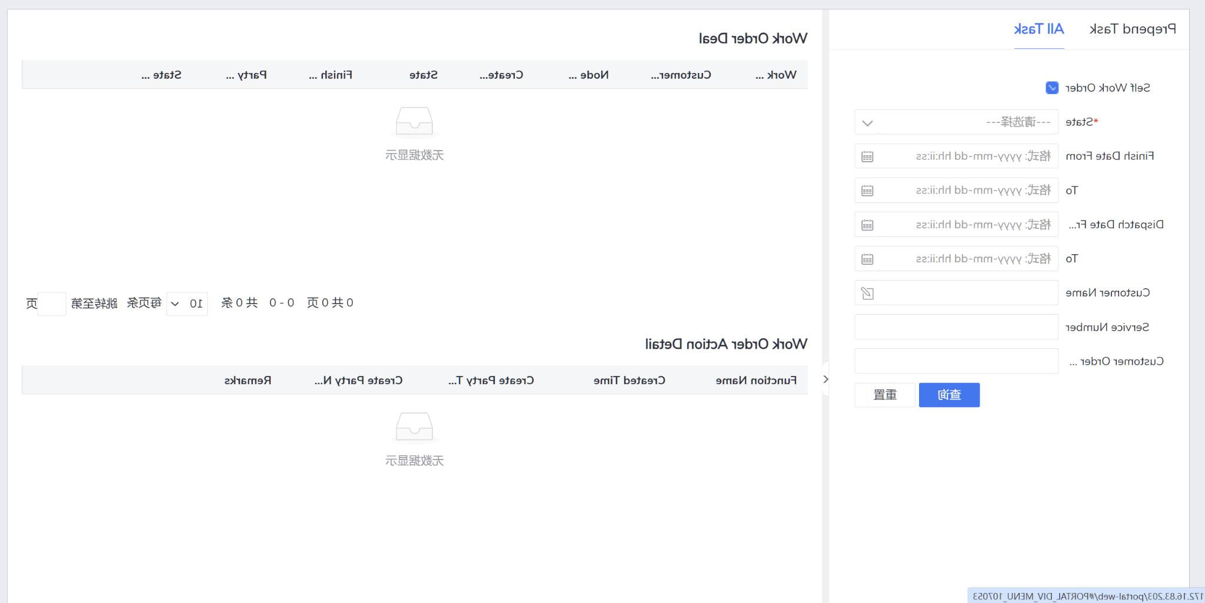
Task: Click the *State required field label
Action: [x=1081, y=122]
